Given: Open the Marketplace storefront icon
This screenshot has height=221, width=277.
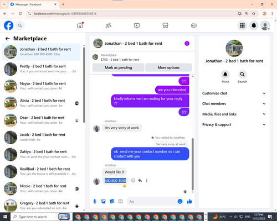Looking at the screenshot, I should pos(165,25).
